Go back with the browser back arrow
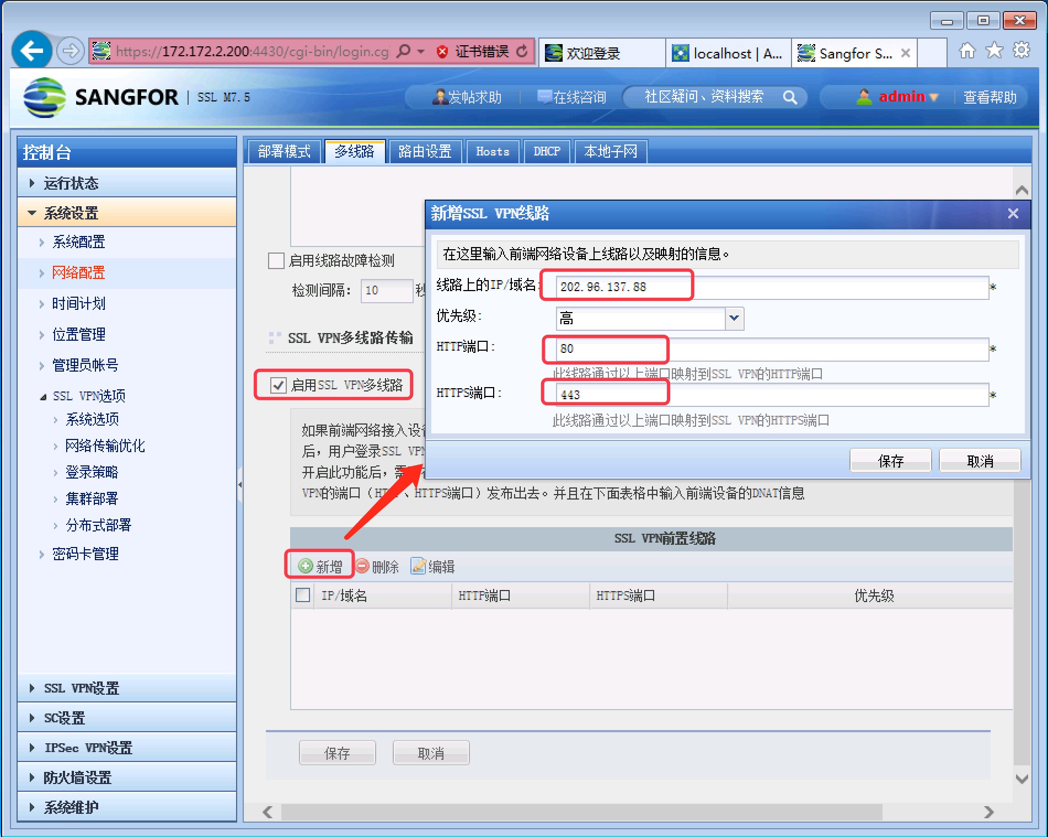The width and height of the screenshot is (1048, 837). (x=31, y=51)
